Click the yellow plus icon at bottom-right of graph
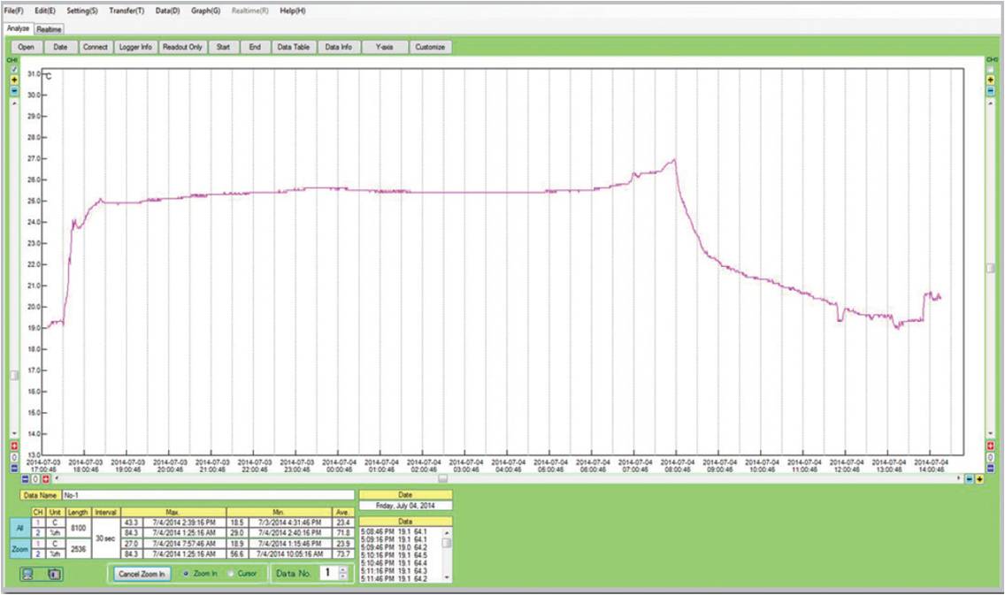Screen dimensions: 1005x595 (980, 478)
